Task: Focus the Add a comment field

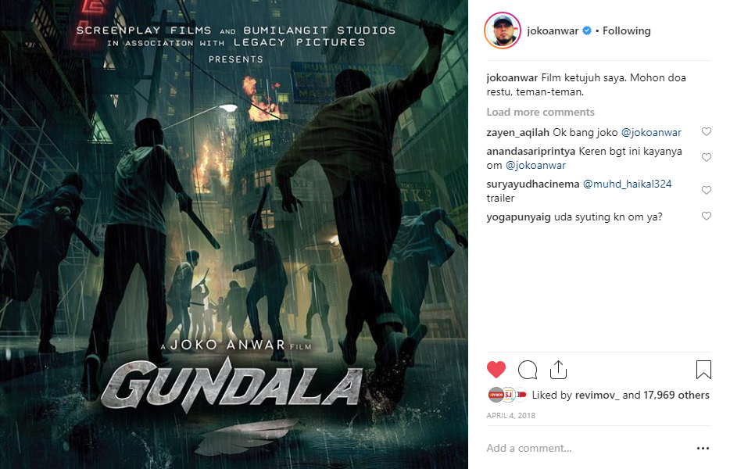Action: (587, 448)
